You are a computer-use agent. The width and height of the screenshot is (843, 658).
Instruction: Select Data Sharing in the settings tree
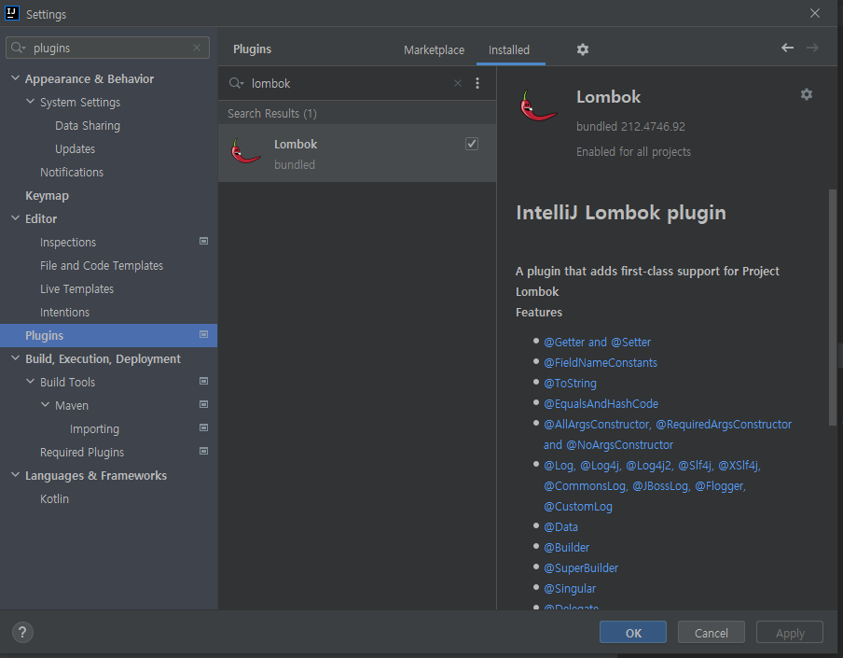(88, 125)
